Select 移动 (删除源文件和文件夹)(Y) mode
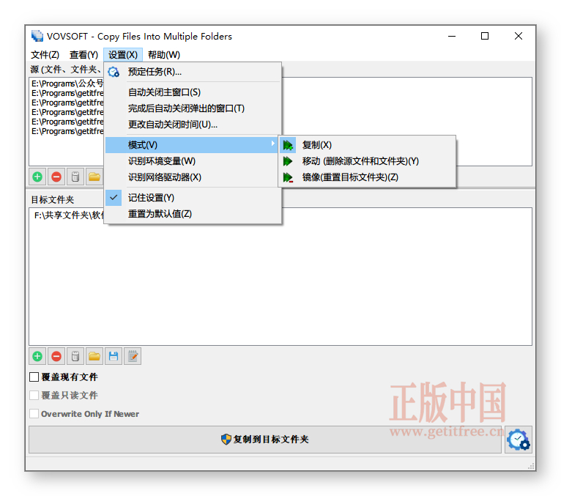Screen dimensions: 561x496 (367, 161)
